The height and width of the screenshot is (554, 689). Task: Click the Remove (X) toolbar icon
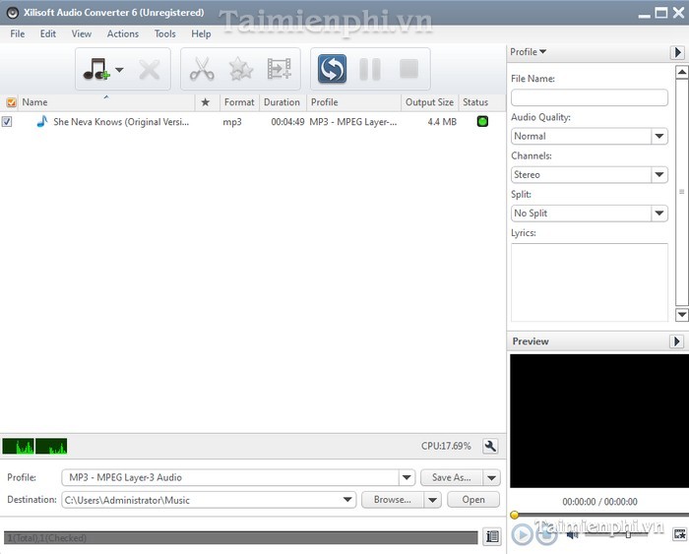click(150, 70)
